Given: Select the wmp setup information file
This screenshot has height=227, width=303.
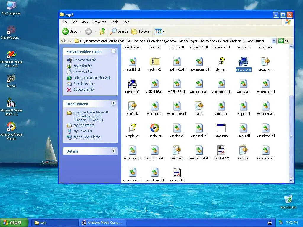Looking at the screenshot, I should point(199,108).
